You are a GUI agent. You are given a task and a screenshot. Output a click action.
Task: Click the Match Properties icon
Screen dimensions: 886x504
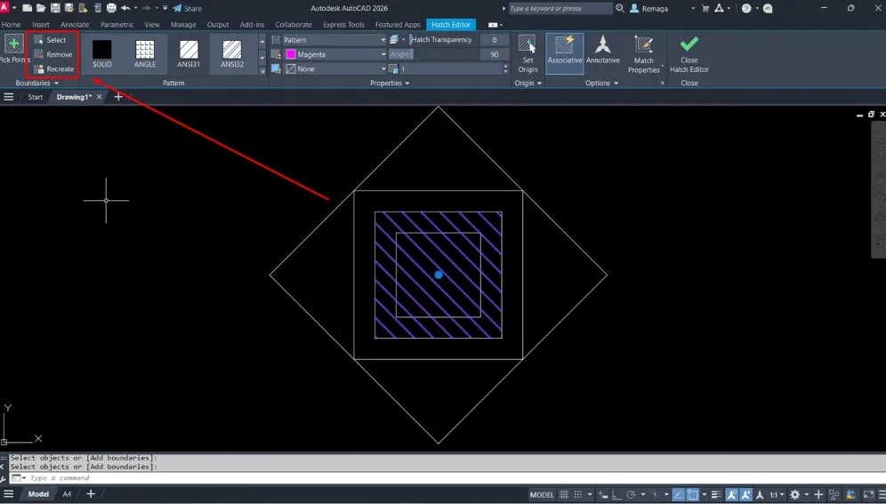coord(643,45)
